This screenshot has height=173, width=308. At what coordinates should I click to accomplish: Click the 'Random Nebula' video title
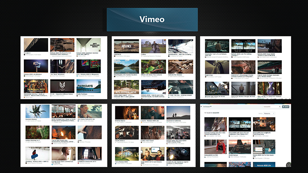[31, 119]
